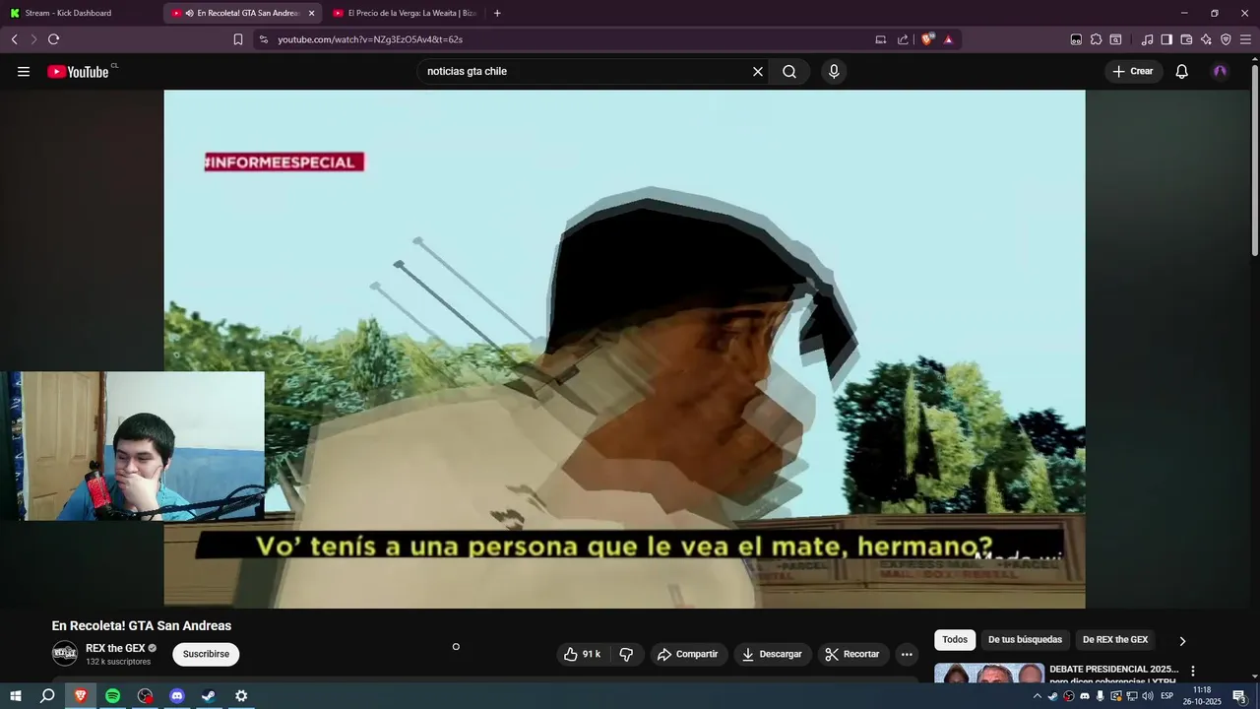Open the YouTube account avatar menu
The height and width of the screenshot is (709, 1260).
click(x=1220, y=71)
